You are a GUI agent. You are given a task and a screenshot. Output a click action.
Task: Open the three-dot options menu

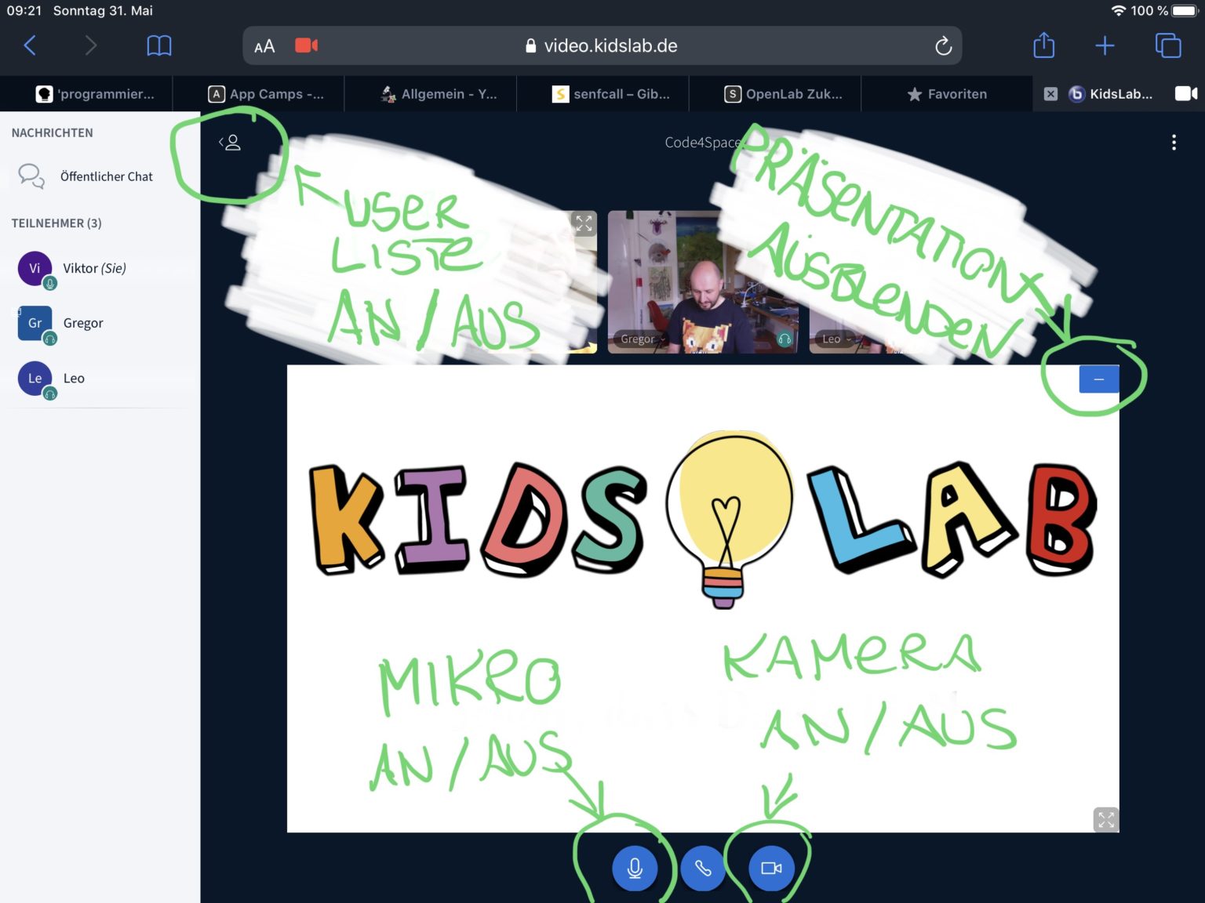(1174, 143)
